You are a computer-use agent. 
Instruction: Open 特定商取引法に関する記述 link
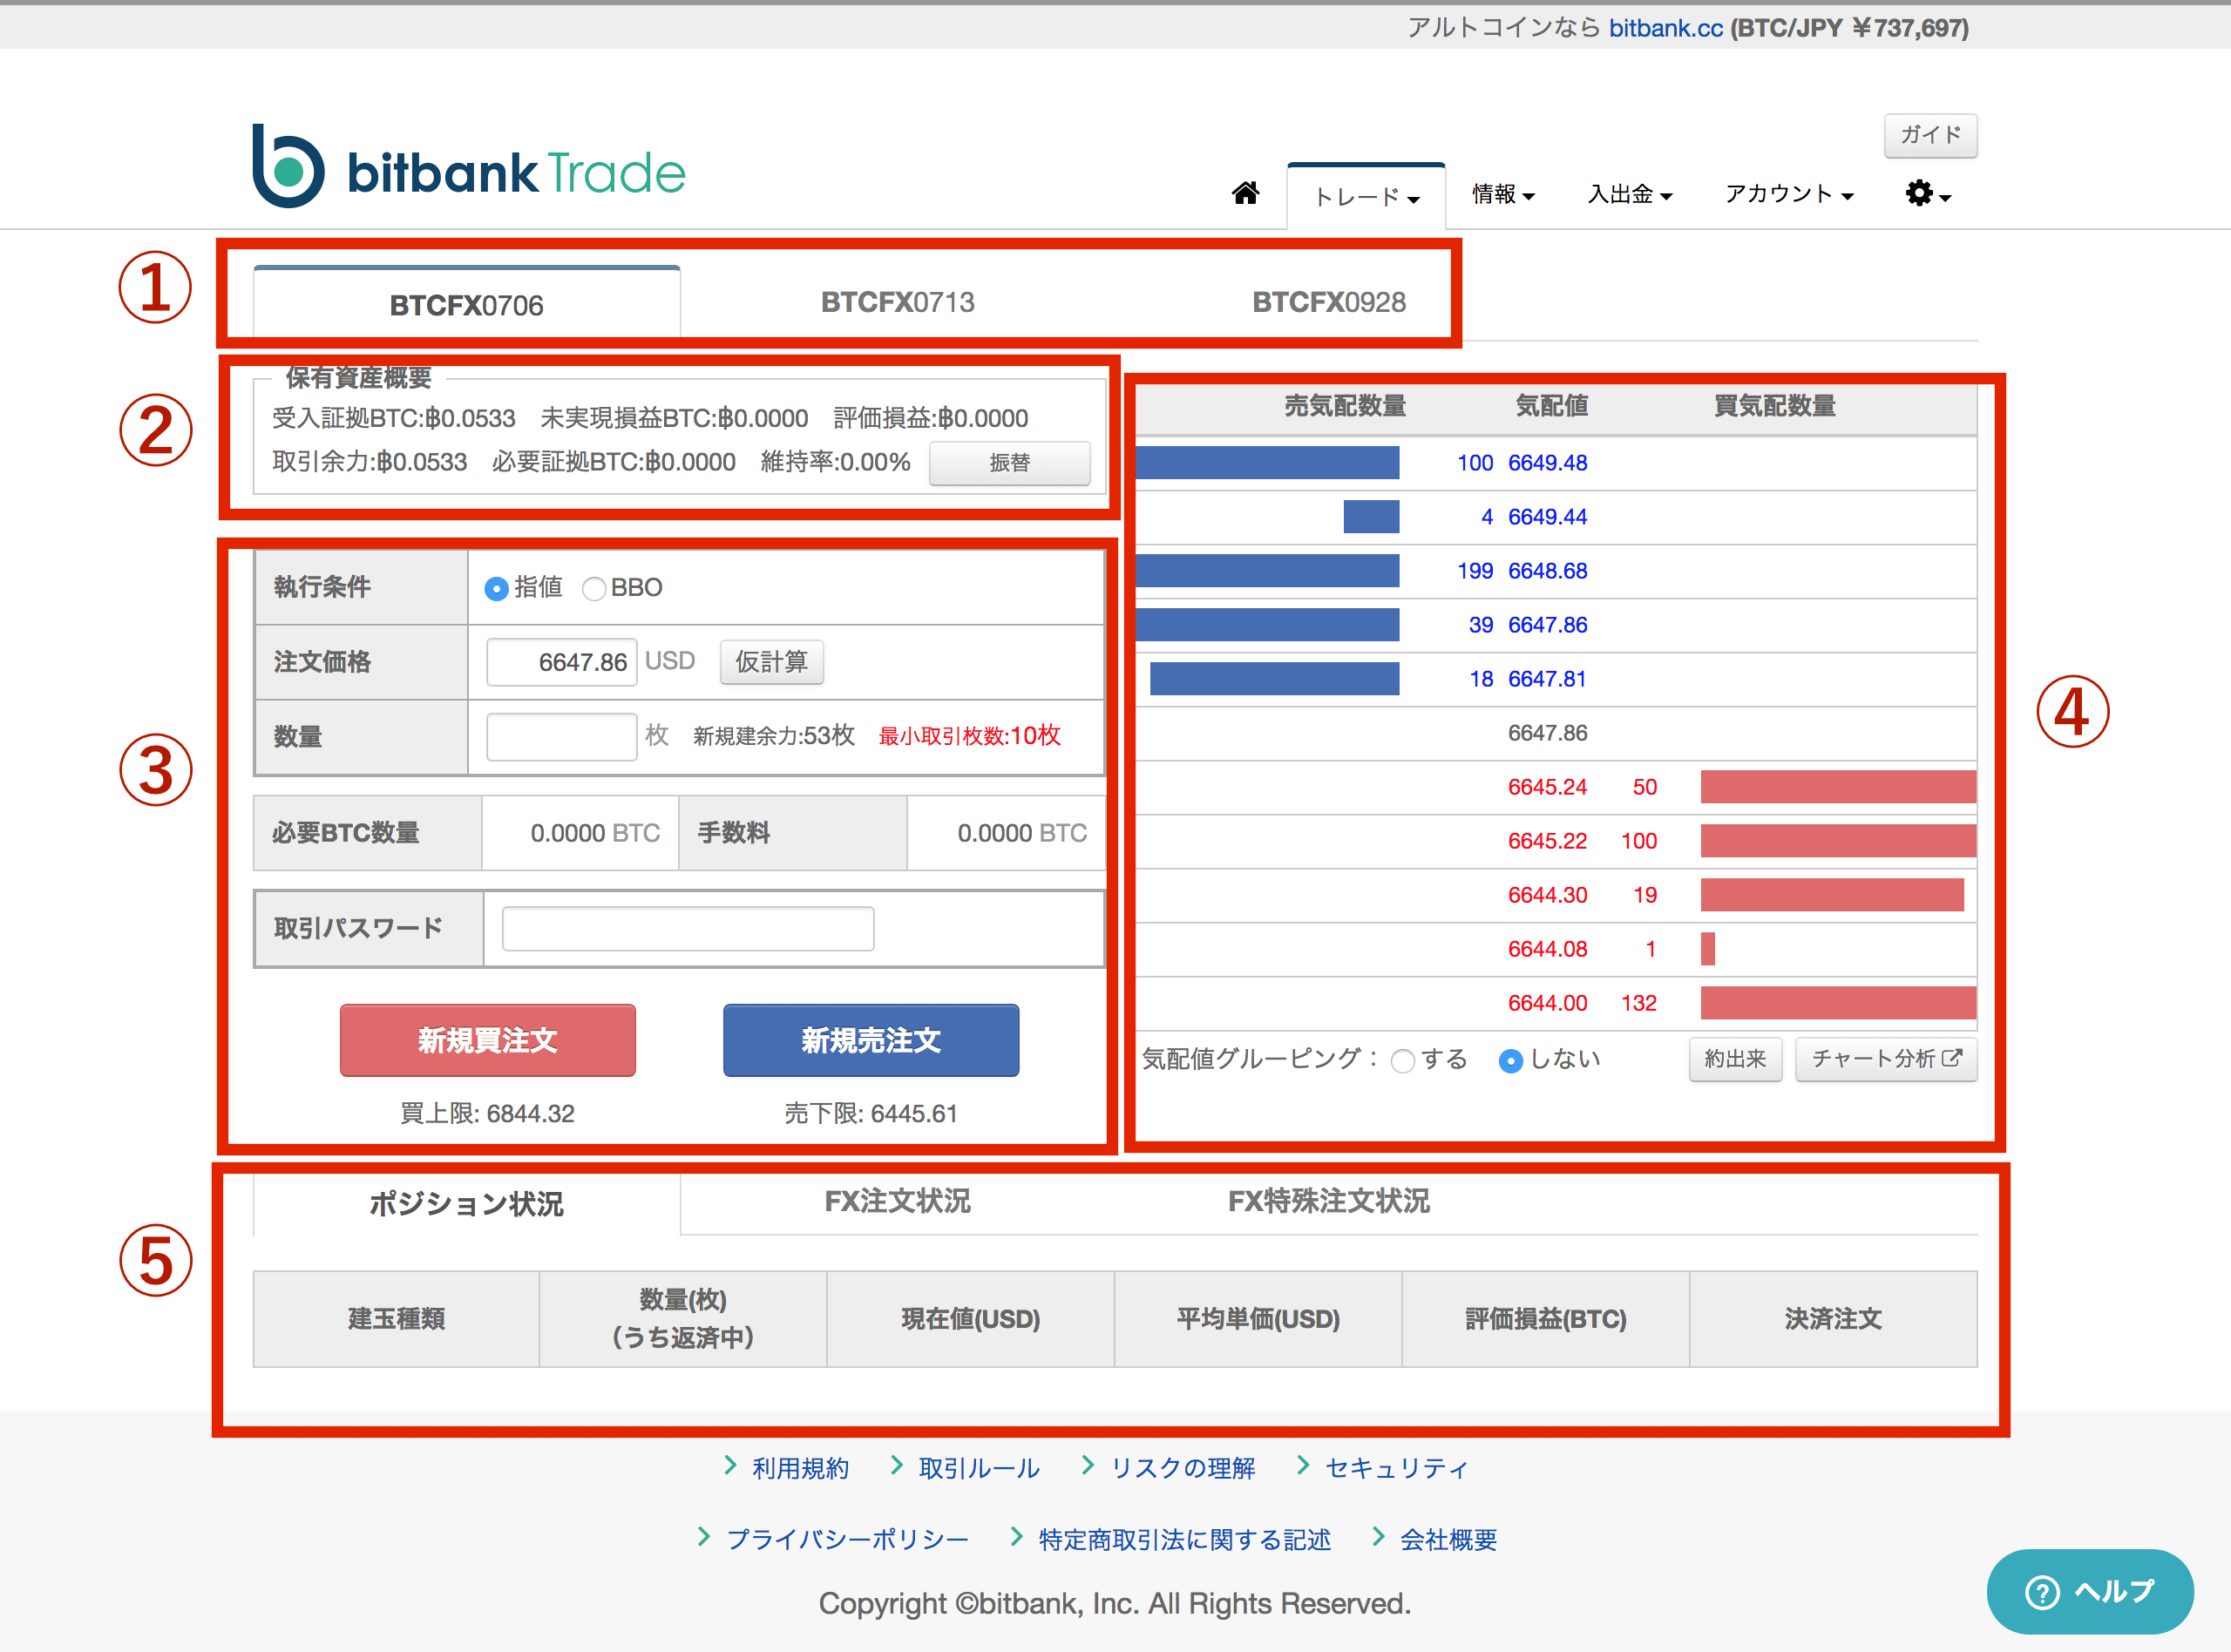point(1185,1539)
